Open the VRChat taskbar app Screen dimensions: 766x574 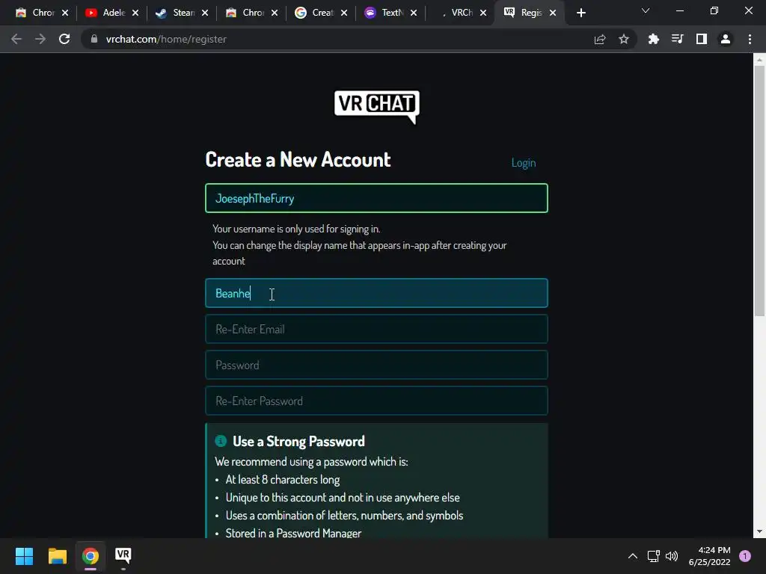pyautogui.click(x=123, y=555)
